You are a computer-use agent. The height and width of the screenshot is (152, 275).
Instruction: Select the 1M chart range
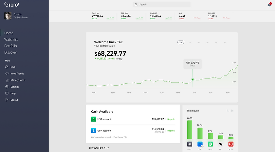[198, 42]
